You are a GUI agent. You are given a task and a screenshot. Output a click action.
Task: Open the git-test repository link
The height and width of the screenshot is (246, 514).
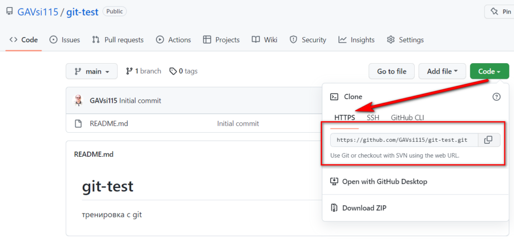pyautogui.click(x=82, y=12)
